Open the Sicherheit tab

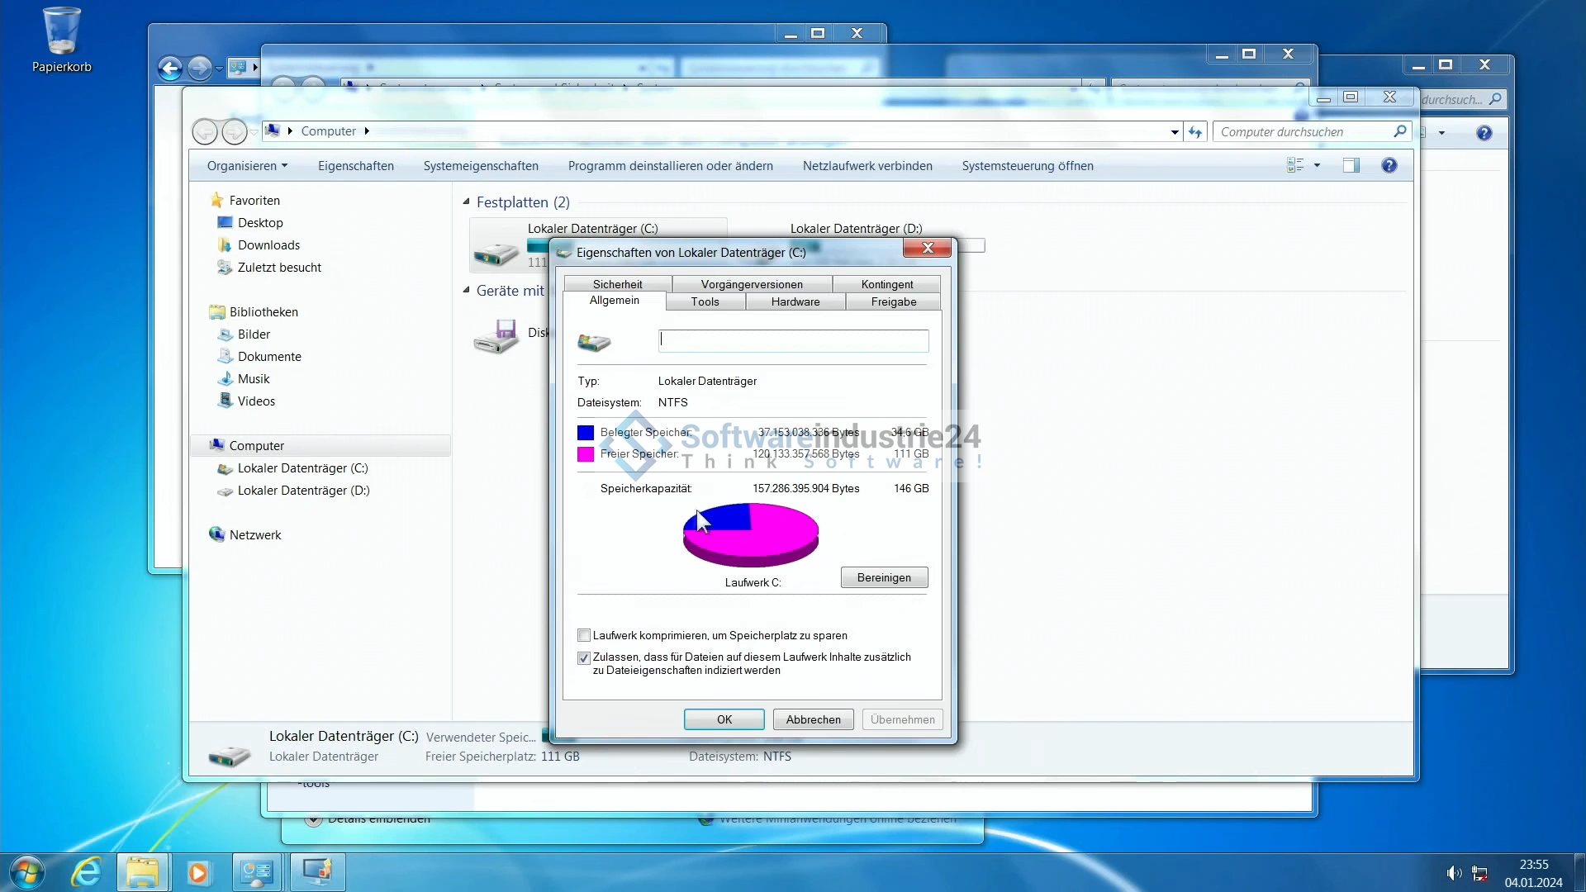click(x=617, y=284)
